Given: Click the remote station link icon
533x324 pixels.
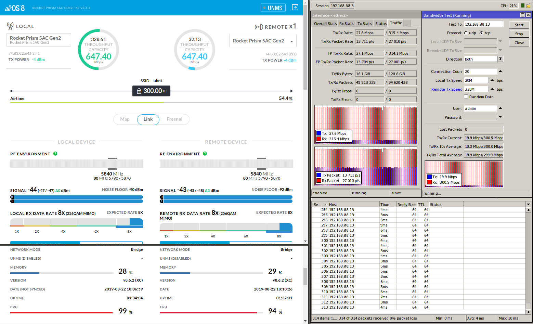Looking at the screenshot, I should tap(259, 27).
